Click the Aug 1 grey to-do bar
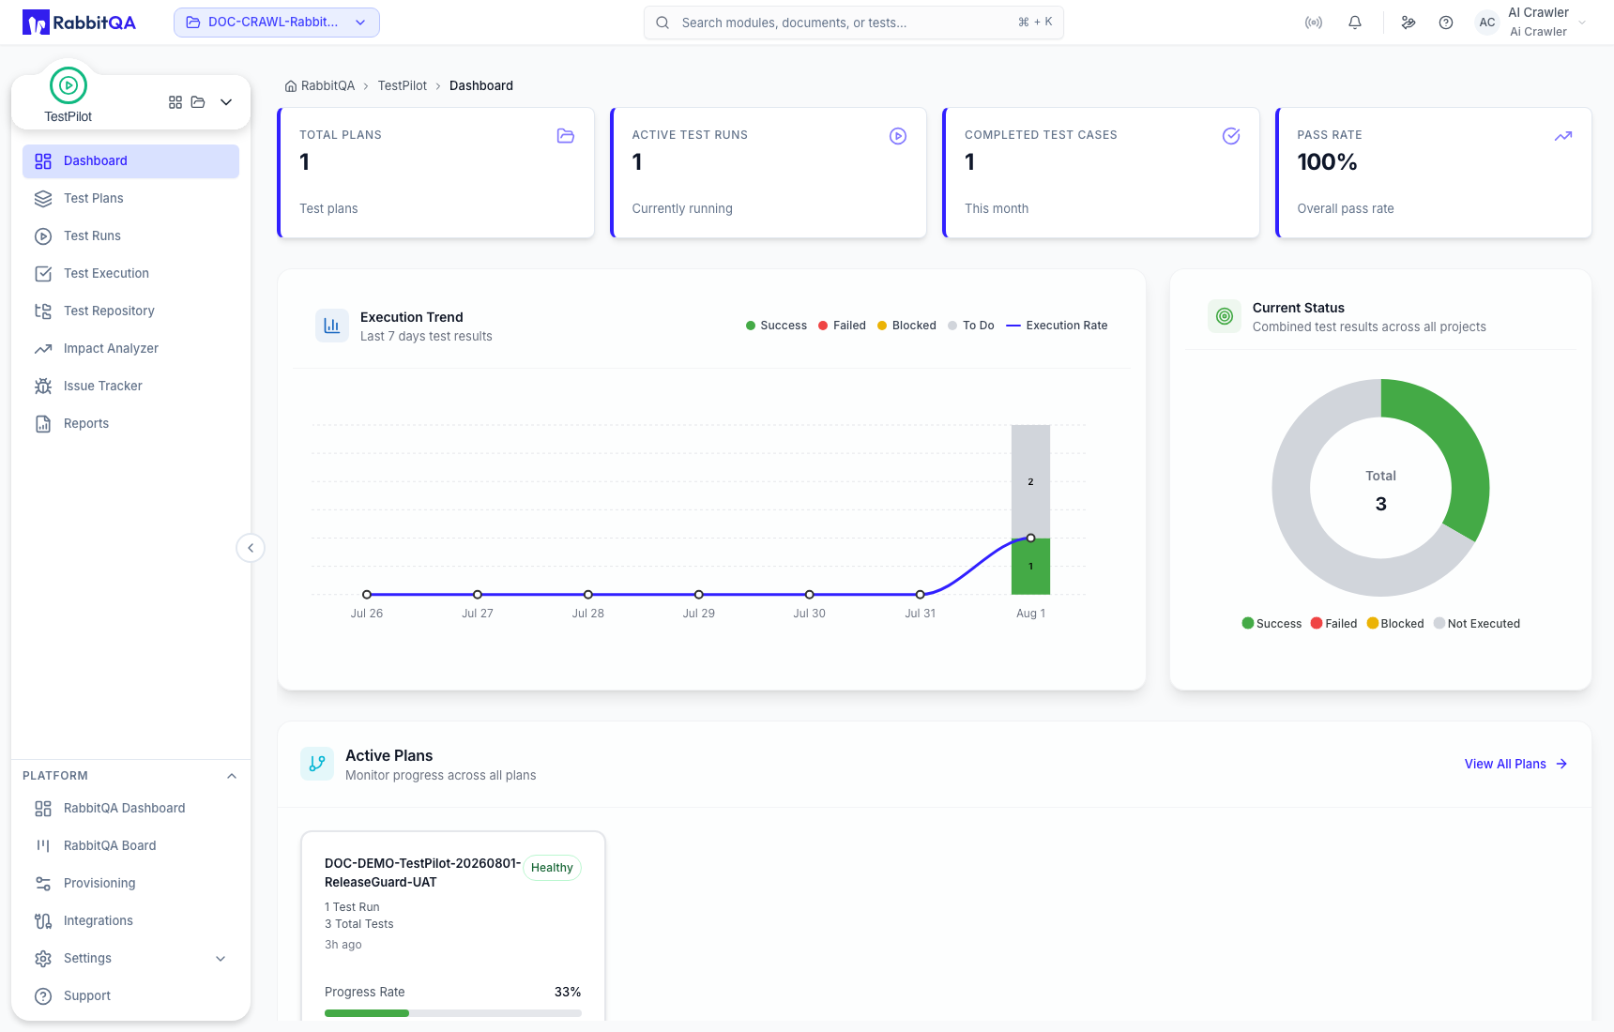Image resolution: width=1614 pixels, height=1032 pixels. [x=1030, y=482]
